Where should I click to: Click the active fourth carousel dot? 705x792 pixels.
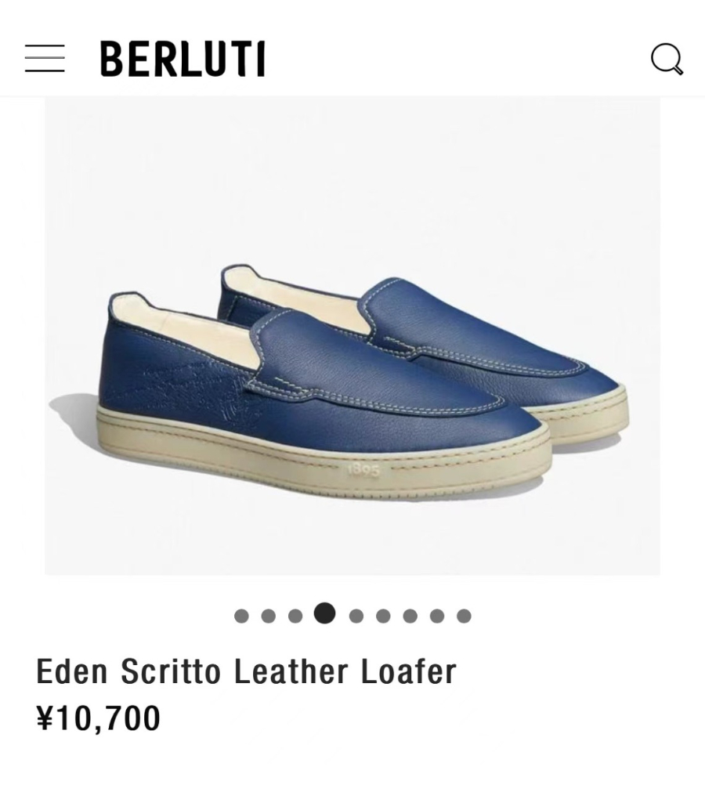tap(324, 613)
